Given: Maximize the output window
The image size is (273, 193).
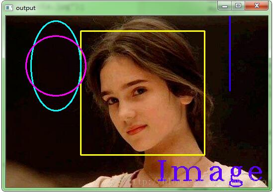Looking at the screenshot, I should (238, 6).
